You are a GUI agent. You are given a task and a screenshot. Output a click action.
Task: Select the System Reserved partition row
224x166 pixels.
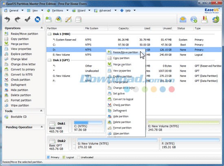[x=134, y=40]
